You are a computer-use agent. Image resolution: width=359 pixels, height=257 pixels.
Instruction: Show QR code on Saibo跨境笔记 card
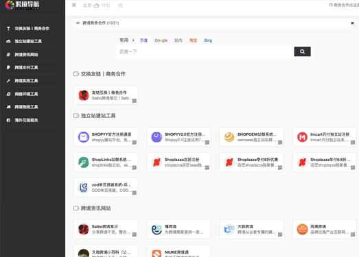point(135,234)
